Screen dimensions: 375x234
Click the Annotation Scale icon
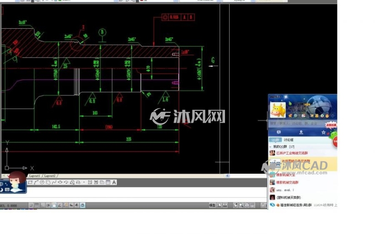(x=263, y=205)
